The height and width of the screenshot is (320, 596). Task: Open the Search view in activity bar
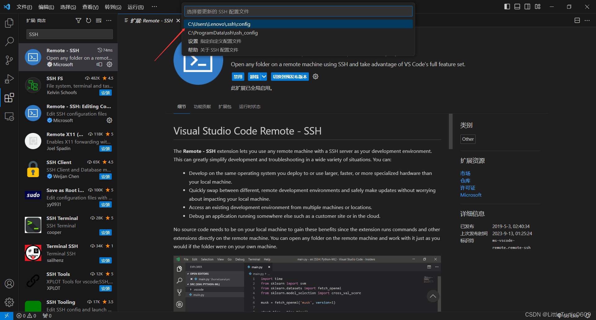point(9,41)
